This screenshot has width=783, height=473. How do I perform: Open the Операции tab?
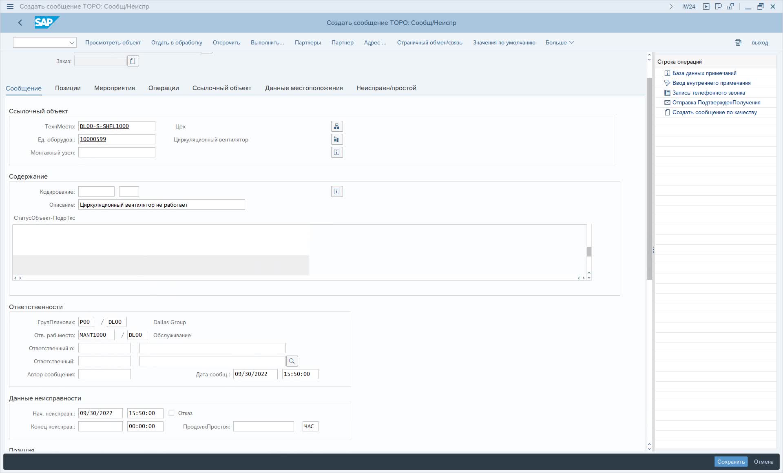(x=164, y=88)
